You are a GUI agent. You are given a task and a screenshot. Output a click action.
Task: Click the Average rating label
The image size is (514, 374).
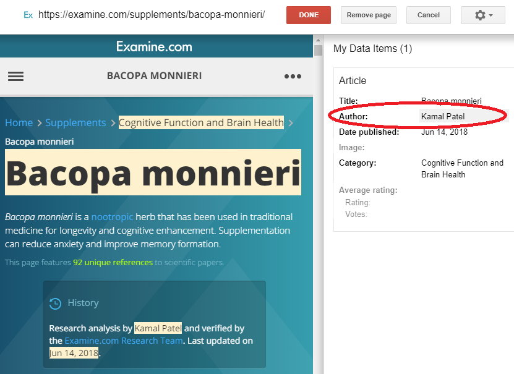[368, 190]
